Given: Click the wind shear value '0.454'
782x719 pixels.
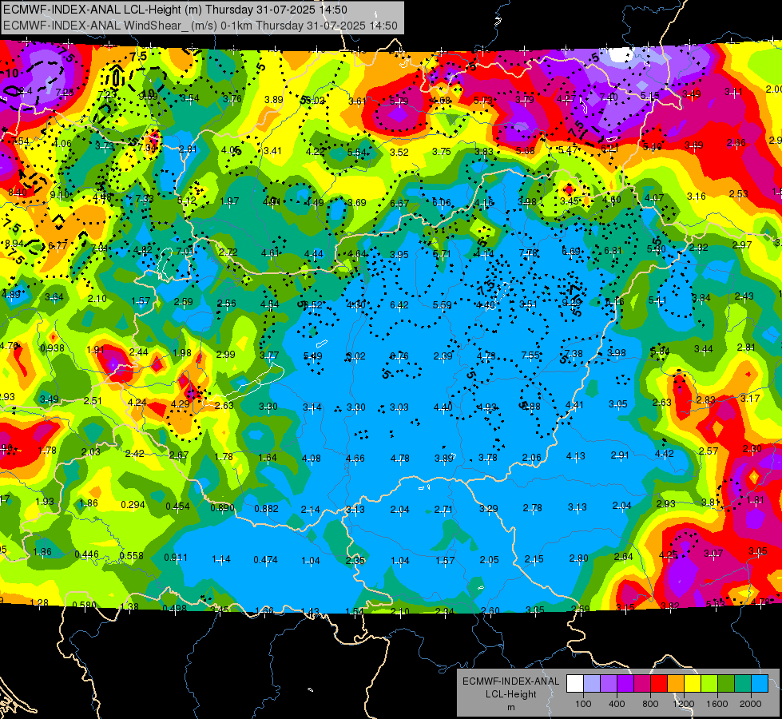Looking at the screenshot, I should click(x=177, y=506).
